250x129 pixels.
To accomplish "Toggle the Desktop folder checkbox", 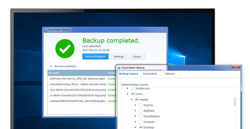I will pyautogui.click(x=141, y=127).
